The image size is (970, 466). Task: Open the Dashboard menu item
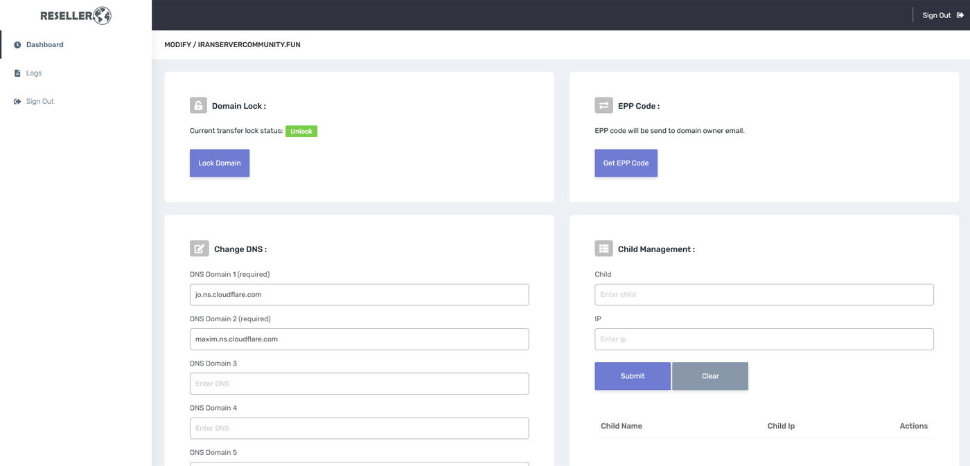(x=45, y=45)
